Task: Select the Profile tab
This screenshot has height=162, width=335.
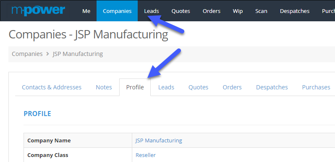Action: click(x=135, y=87)
